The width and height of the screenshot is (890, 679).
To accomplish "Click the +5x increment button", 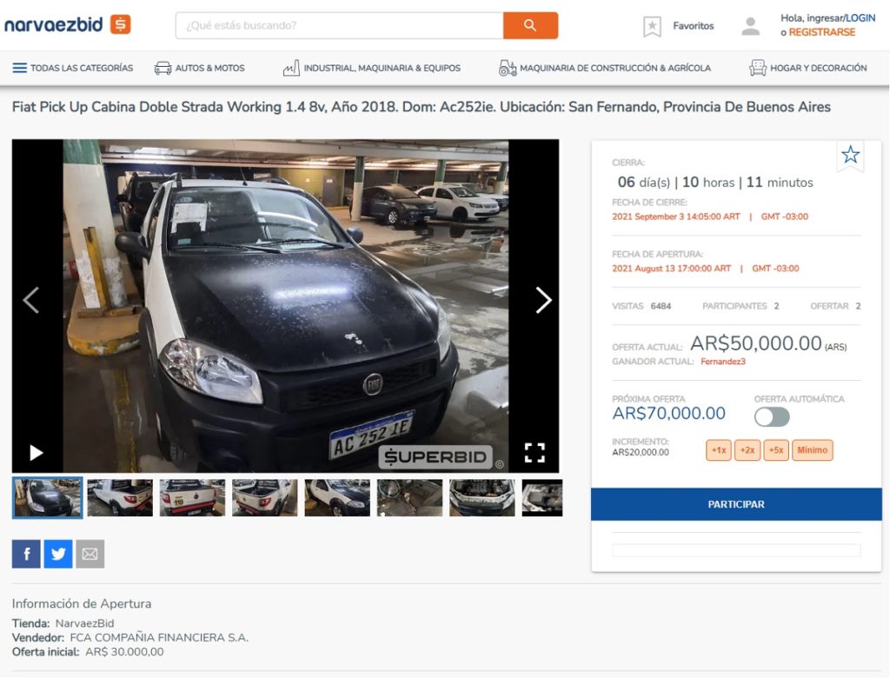I will [x=775, y=450].
